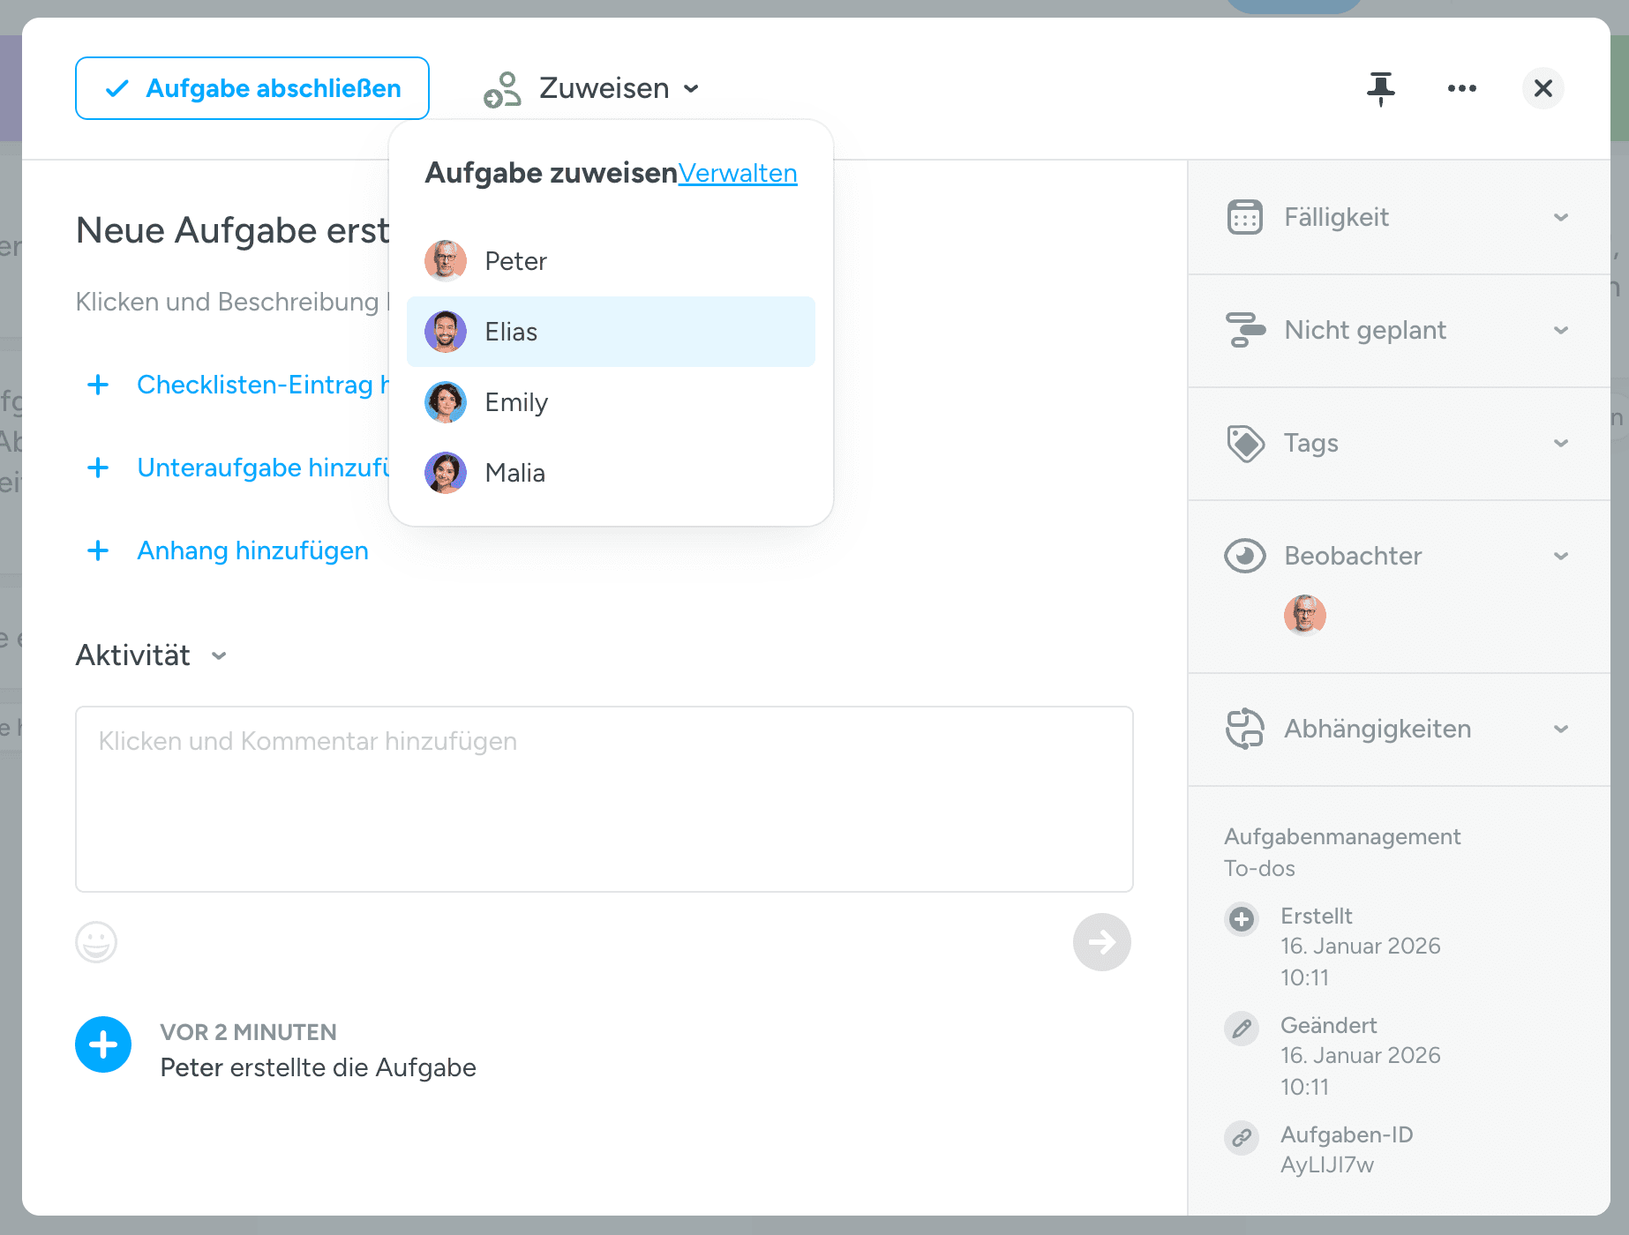Image resolution: width=1629 pixels, height=1235 pixels.
Task: Open the Verwalten link
Action: 738,173
